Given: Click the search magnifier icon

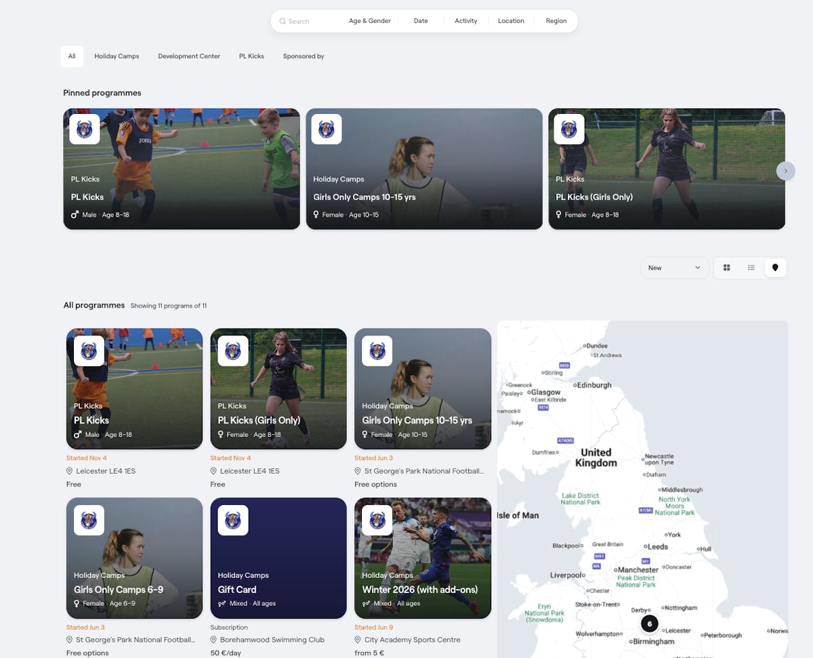Looking at the screenshot, I should (x=283, y=21).
